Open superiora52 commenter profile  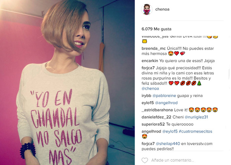click(x=153, y=124)
